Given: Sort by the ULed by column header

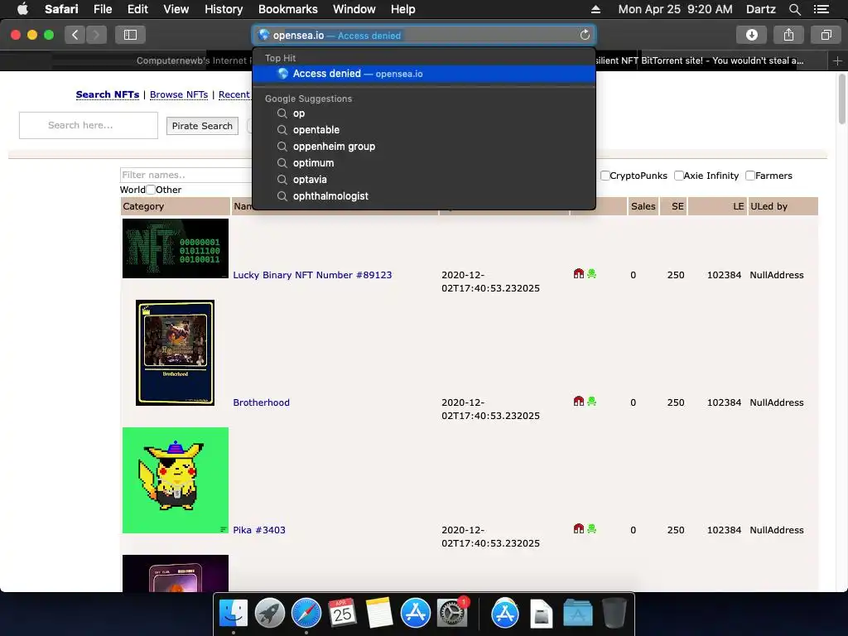Looking at the screenshot, I should [x=783, y=206].
